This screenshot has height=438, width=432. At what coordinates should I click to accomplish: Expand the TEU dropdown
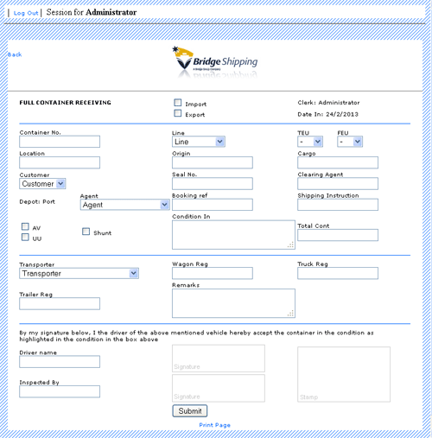pos(310,142)
